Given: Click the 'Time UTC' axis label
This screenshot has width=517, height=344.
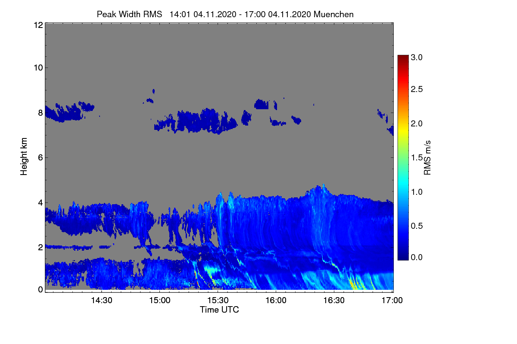Looking at the screenshot, I should 219,310.
